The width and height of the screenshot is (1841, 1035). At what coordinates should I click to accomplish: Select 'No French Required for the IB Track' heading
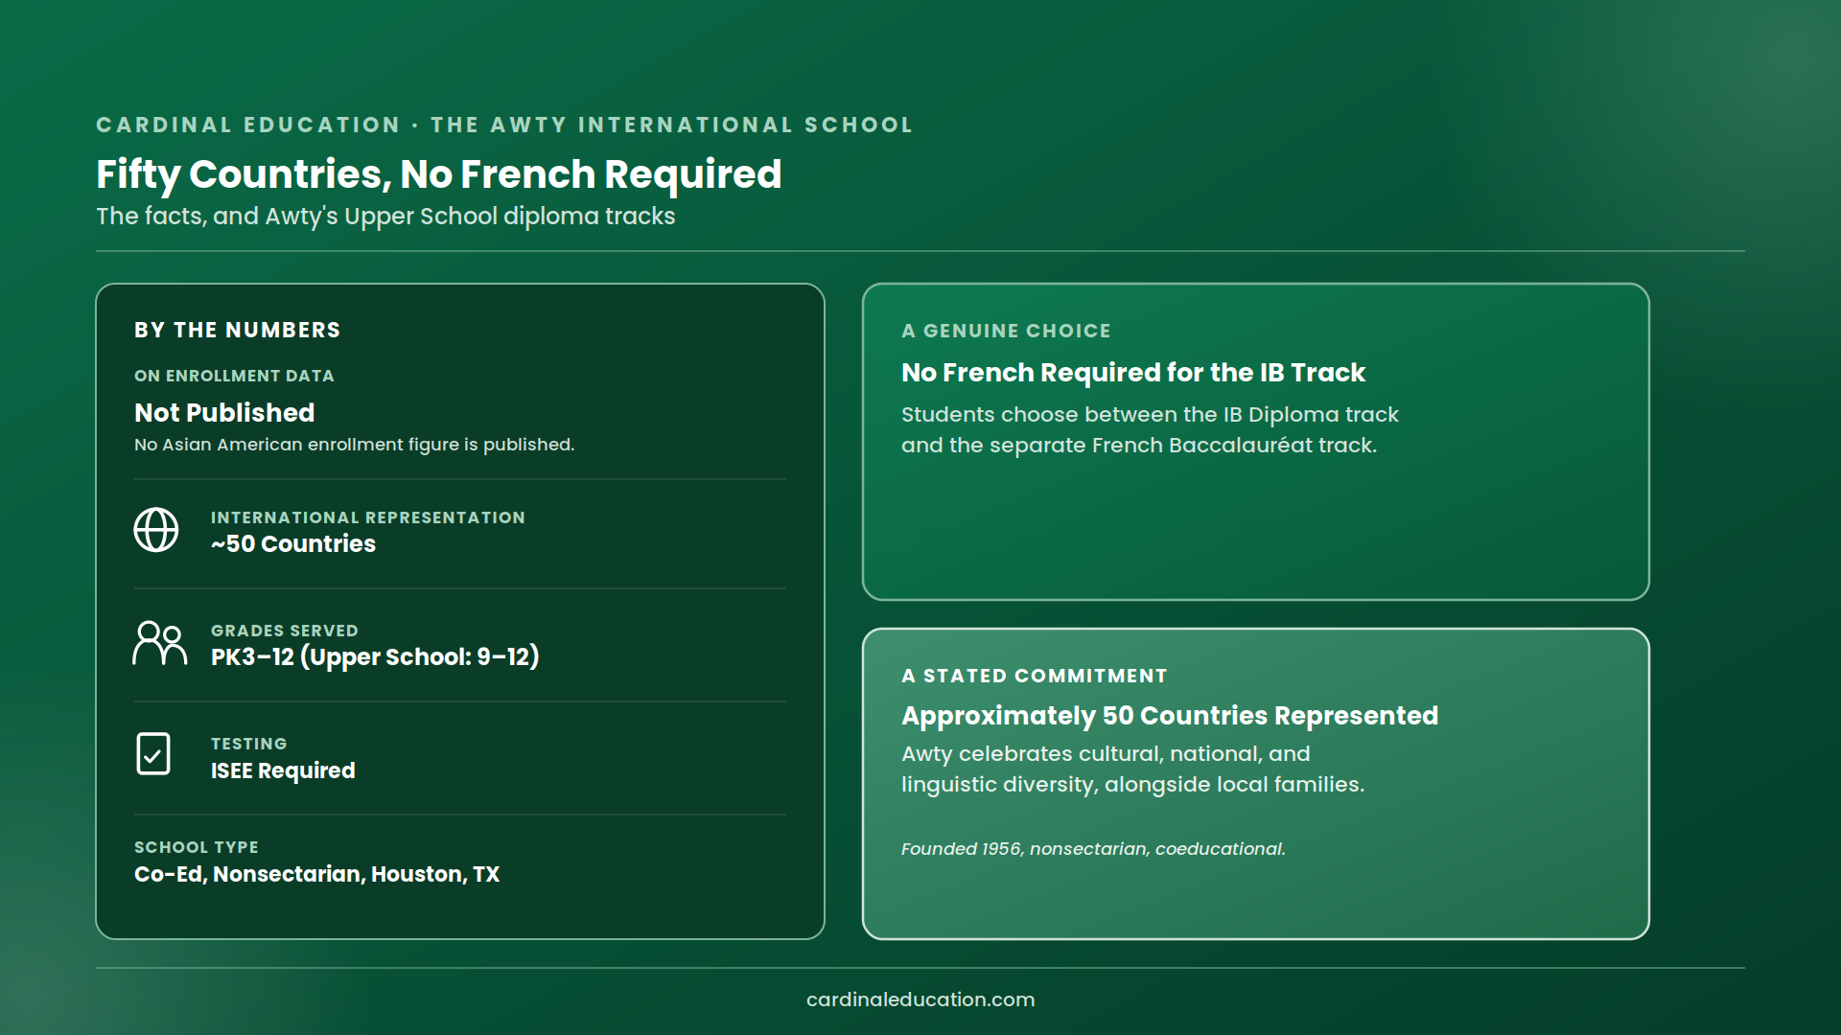click(1133, 373)
